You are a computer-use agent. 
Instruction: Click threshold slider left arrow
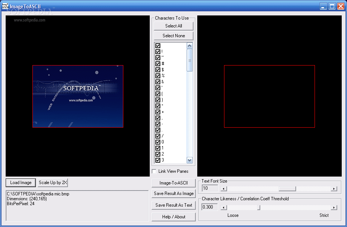(x=224, y=207)
